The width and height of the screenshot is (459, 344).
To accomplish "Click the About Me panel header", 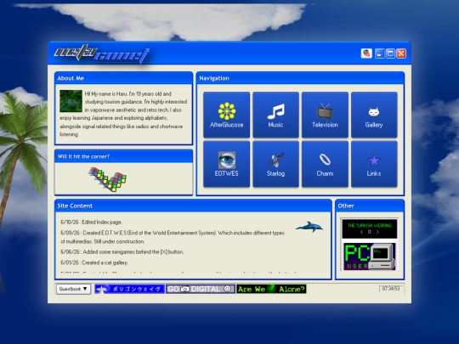I will point(123,78).
